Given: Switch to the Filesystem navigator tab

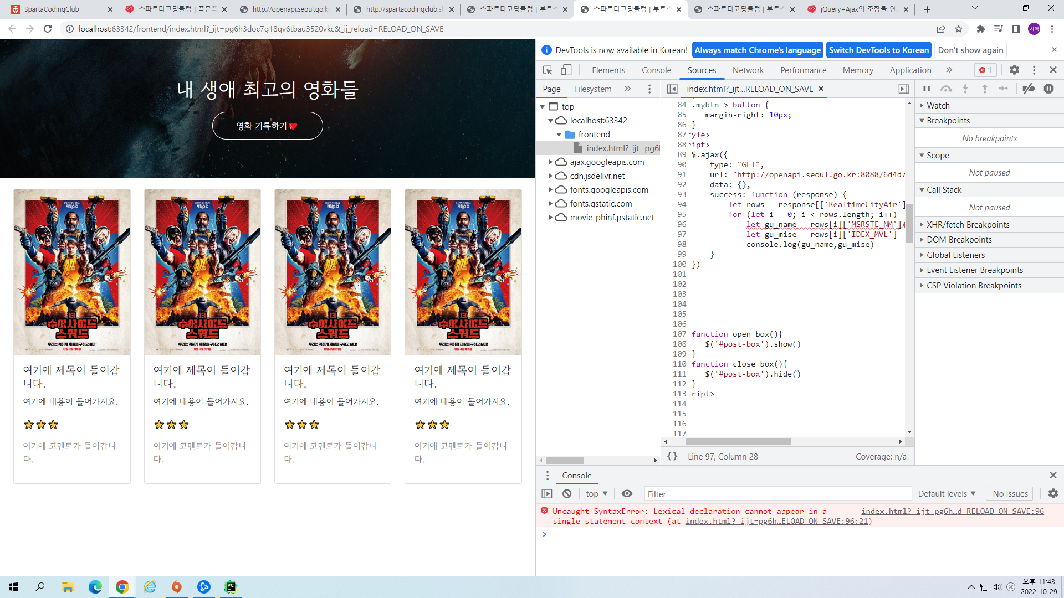Looking at the screenshot, I should [592, 89].
